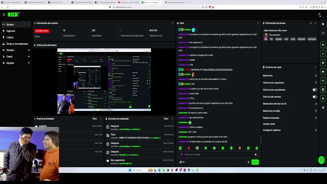Click the lightning bolt icon in the right rail
327x184 pixels.
[323, 54]
